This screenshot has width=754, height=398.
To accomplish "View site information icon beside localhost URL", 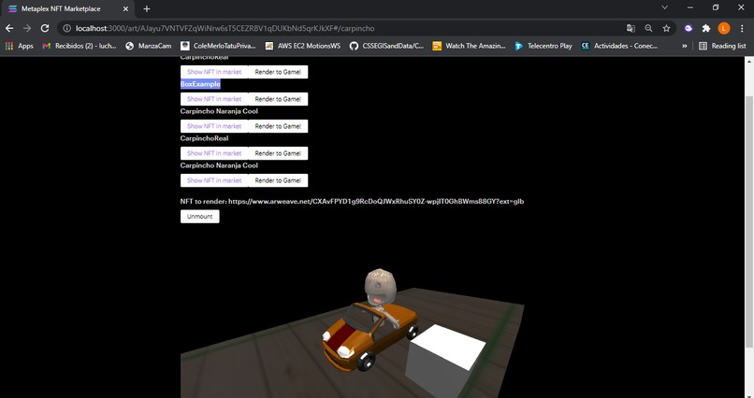I will [66, 28].
